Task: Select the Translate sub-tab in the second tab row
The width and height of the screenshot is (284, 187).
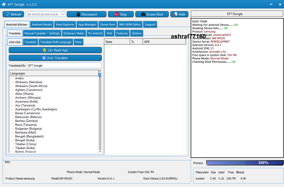Action: 15,33
